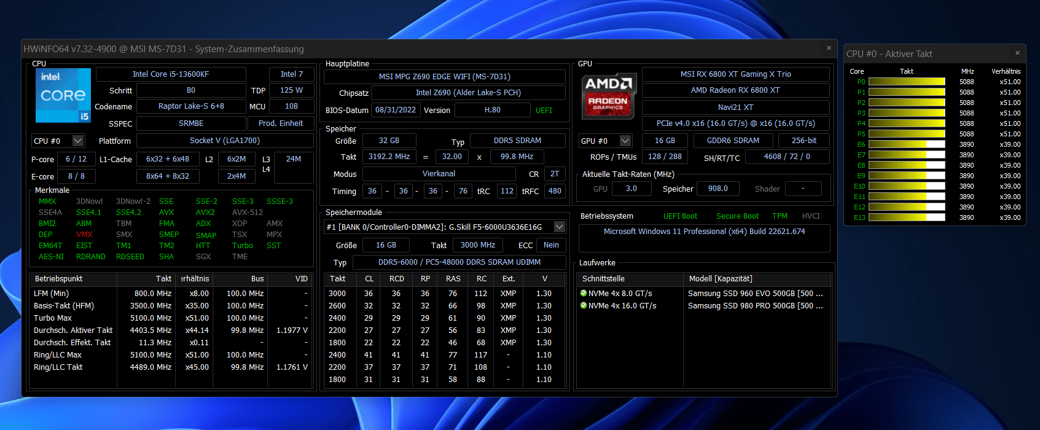Screen dimensions: 1040x430
Task: Open the CPU #0 selector dropdown
Action: click(78, 141)
